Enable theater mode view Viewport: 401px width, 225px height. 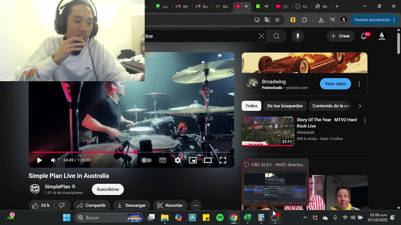[x=208, y=160]
